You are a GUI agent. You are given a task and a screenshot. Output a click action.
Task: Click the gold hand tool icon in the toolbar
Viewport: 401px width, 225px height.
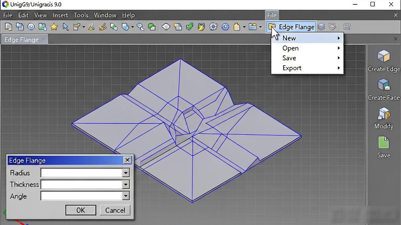tap(102, 27)
